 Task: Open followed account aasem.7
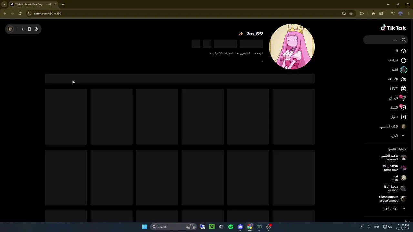click(x=393, y=158)
